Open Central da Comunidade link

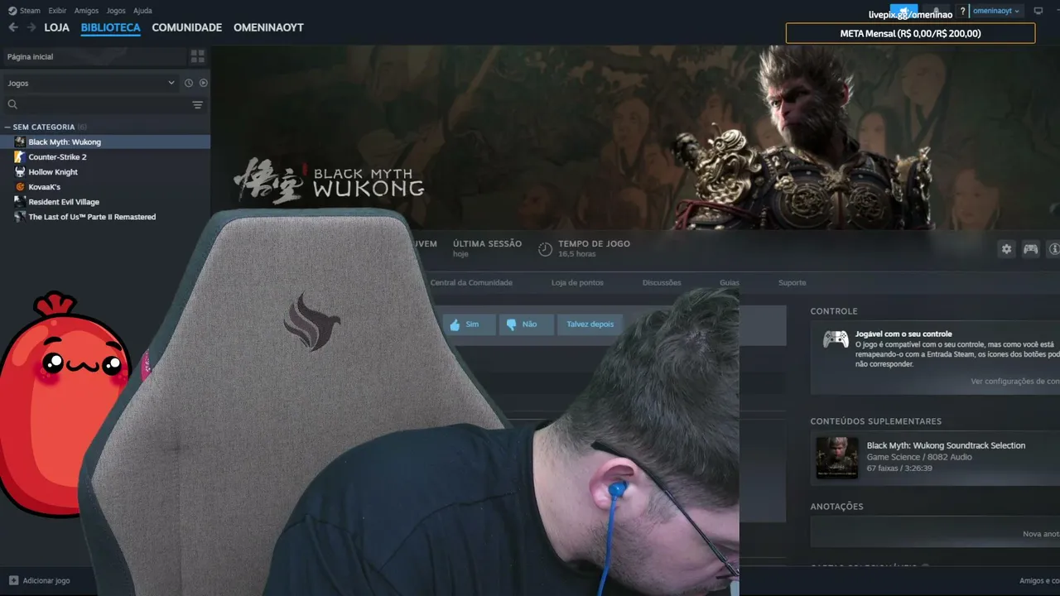pos(471,283)
